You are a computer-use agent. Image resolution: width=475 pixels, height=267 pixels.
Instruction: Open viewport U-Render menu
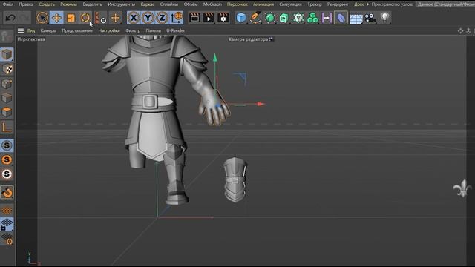pyautogui.click(x=176, y=30)
